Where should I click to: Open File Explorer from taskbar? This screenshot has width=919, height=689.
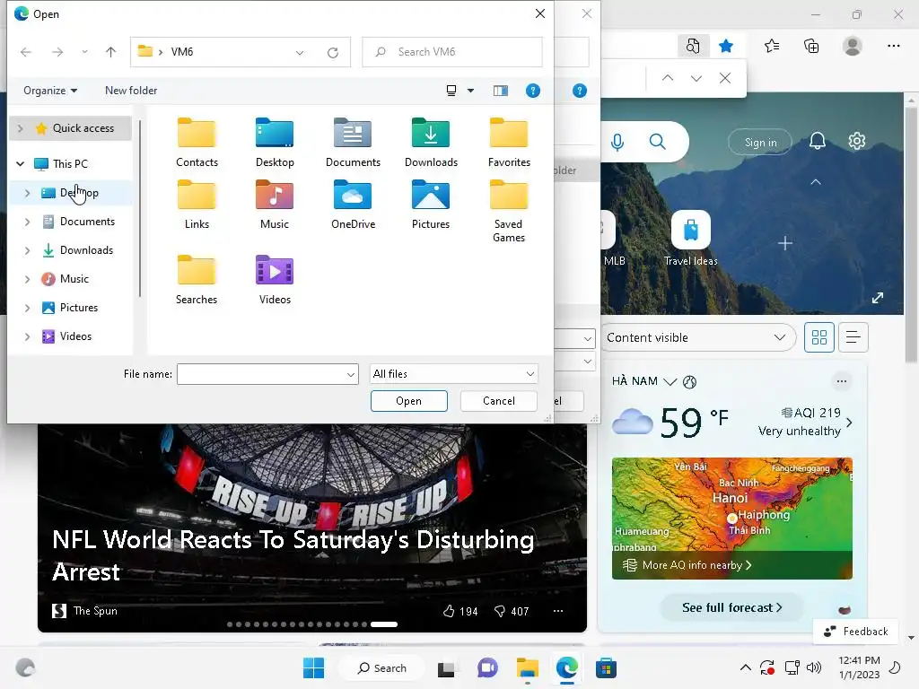[528, 667]
